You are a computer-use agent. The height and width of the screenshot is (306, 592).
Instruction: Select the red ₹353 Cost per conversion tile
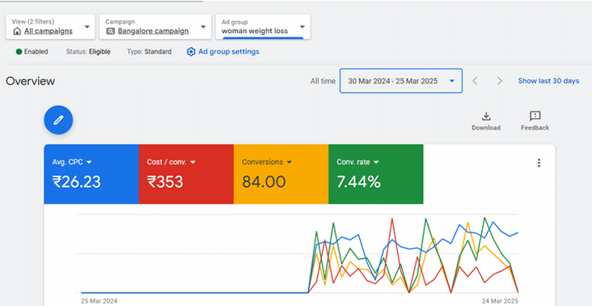pyautogui.click(x=186, y=174)
